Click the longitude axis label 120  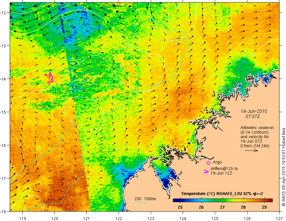pyautogui.click(x=55, y=218)
